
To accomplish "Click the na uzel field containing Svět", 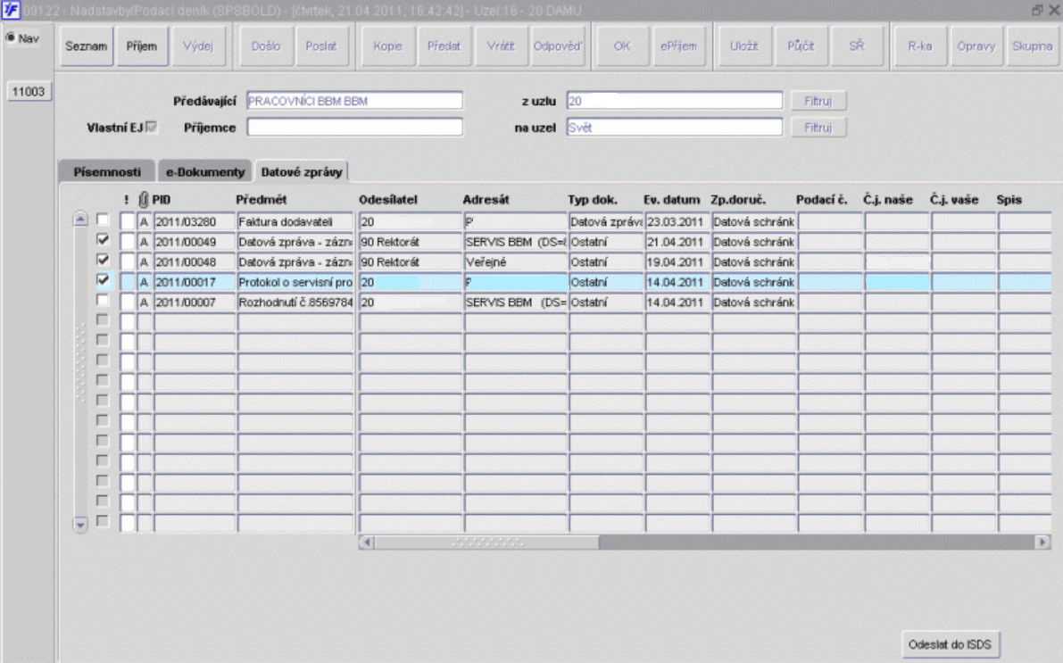I will (675, 128).
